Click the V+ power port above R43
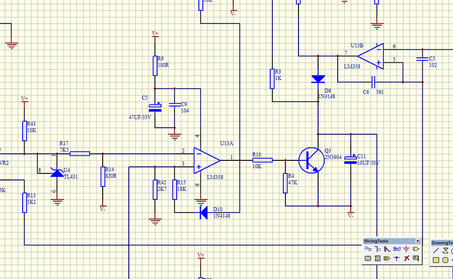The height and width of the screenshot is (279, 453). [25, 99]
